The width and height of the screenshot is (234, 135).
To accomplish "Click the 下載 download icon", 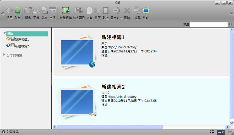I will [x=36, y=11].
